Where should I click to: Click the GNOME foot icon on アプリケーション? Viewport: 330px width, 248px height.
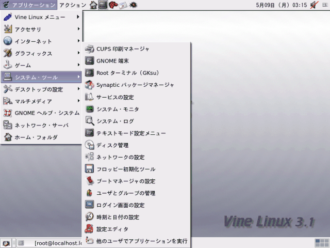click(x=6, y=5)
